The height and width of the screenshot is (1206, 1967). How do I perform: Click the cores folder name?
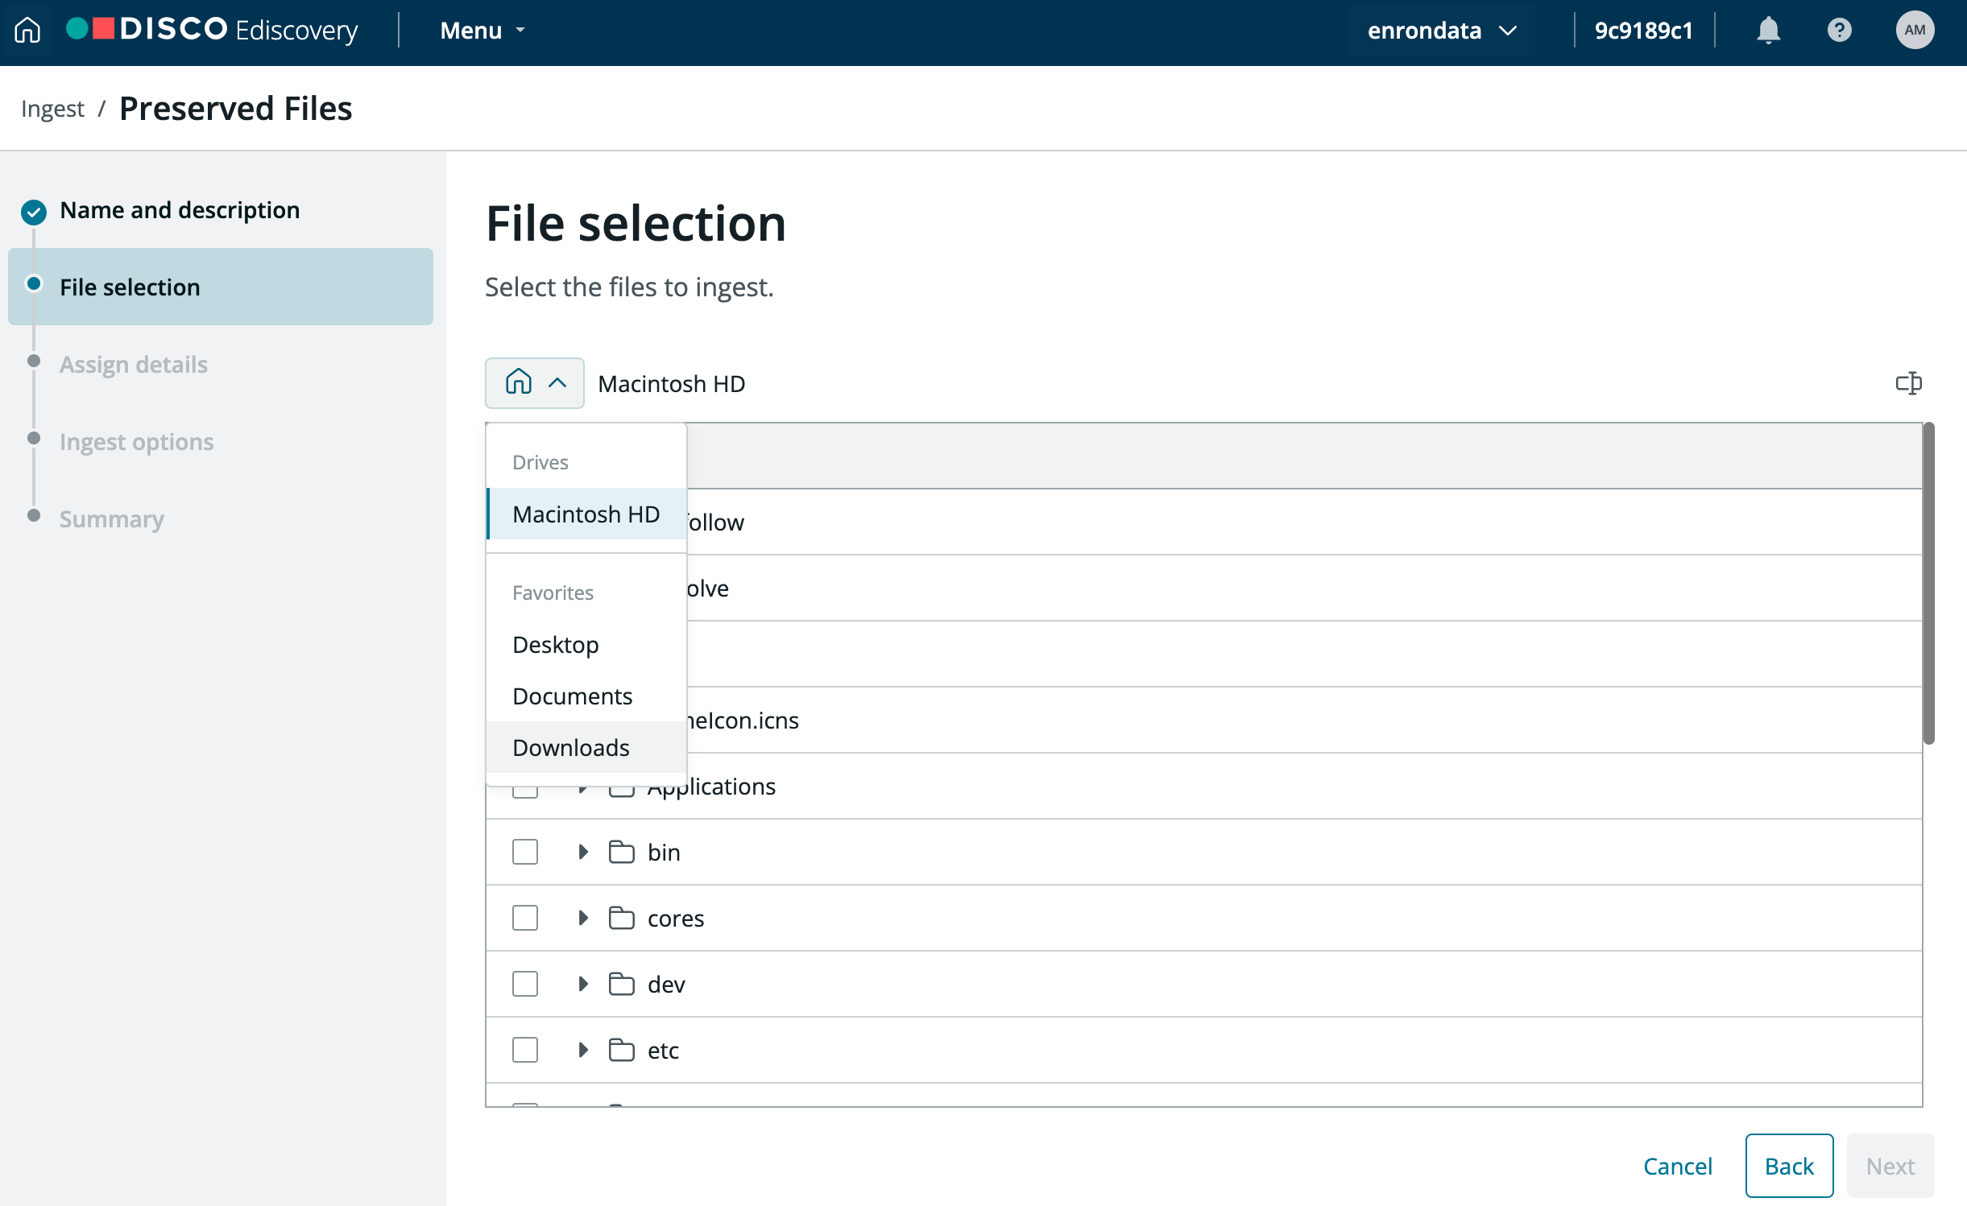pyautogui.click(x=676, y=919)
